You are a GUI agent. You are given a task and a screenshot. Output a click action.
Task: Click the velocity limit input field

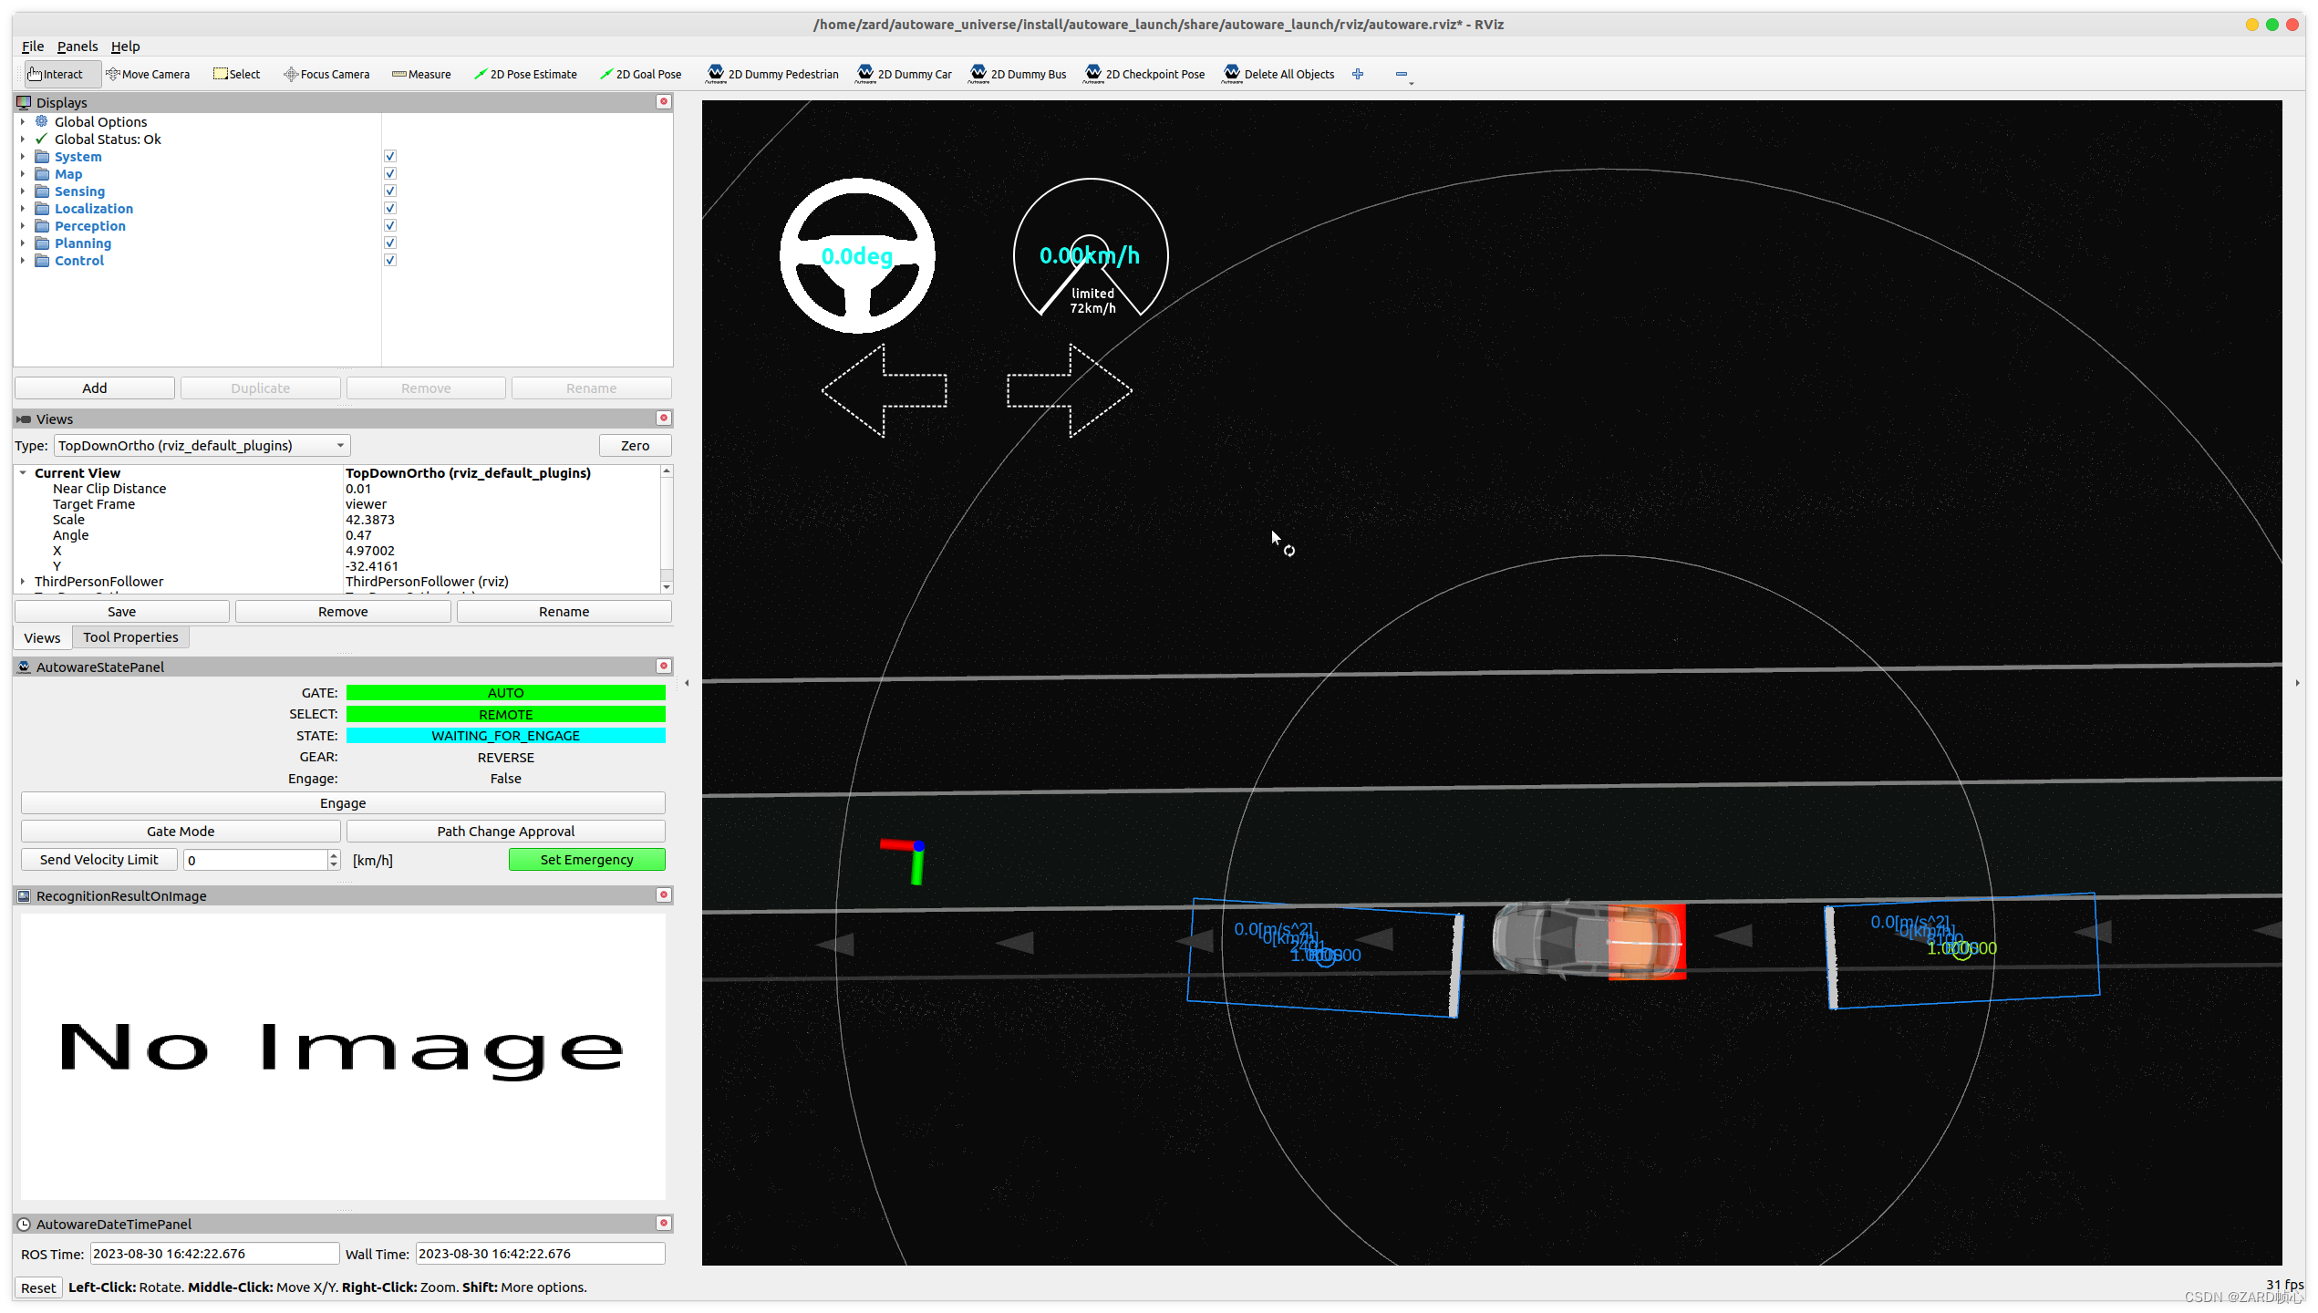tap(255, 860)
